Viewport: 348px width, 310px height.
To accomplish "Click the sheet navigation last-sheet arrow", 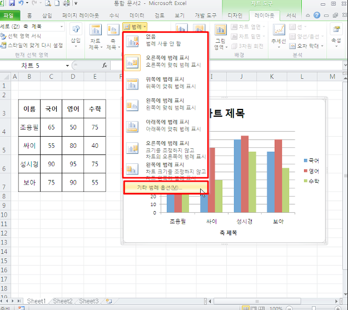I will (x=19, y=301).
